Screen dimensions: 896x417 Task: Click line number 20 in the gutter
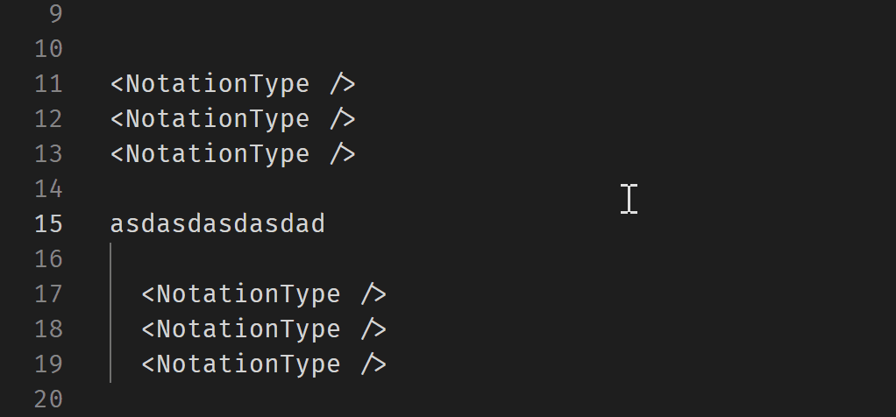click(48, 399)
